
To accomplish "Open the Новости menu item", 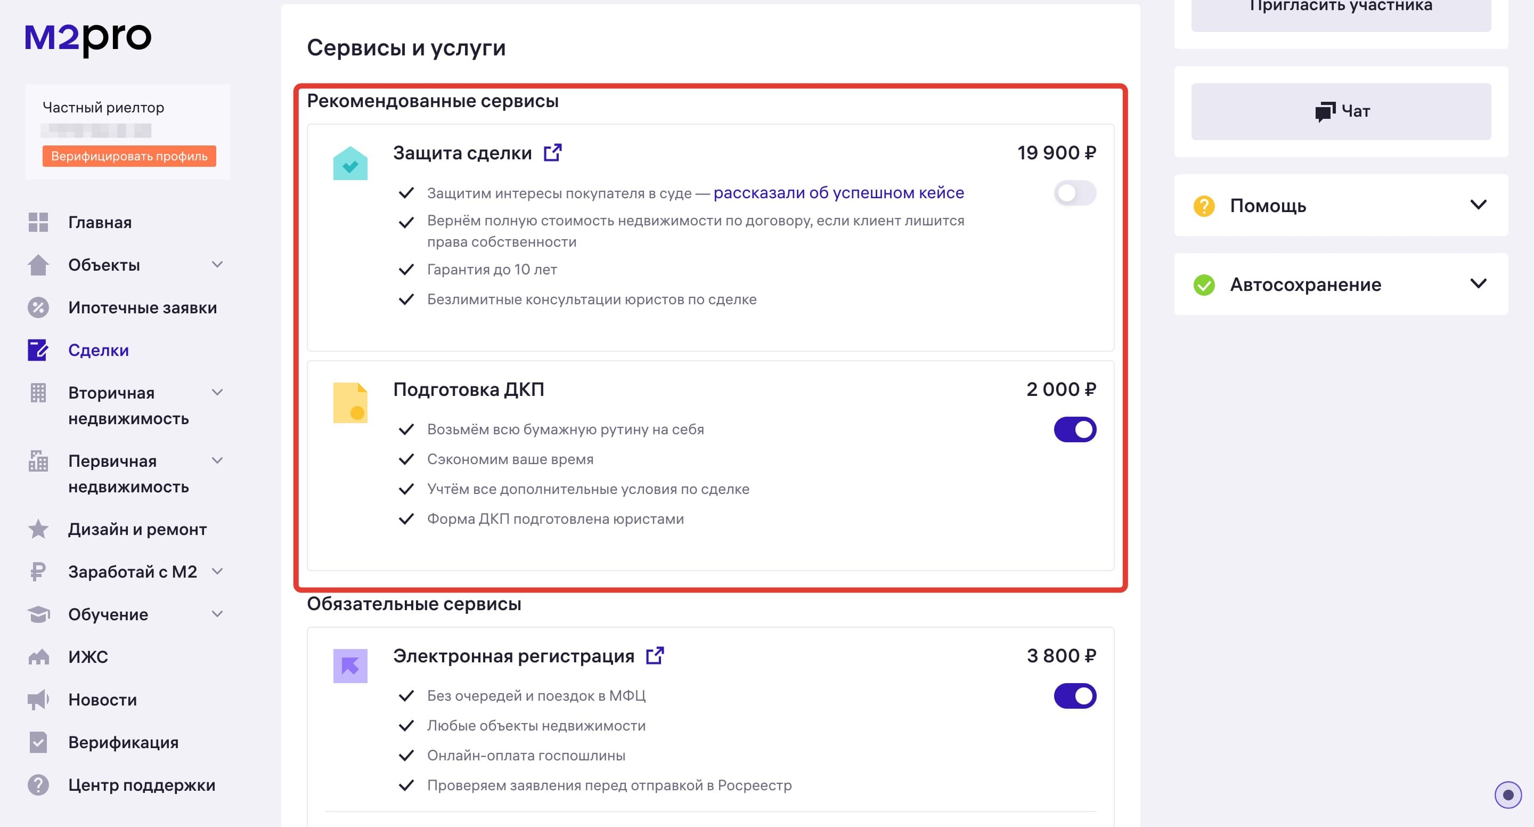I will tap(102, 700).
